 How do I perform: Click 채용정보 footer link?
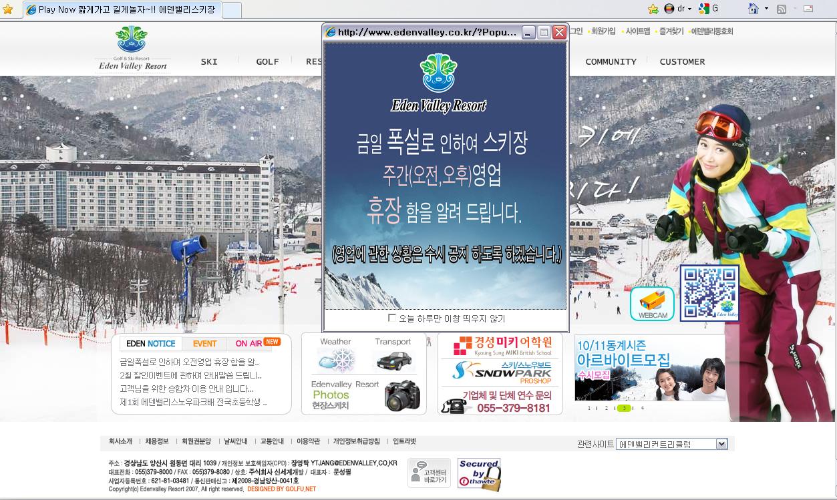157,441
